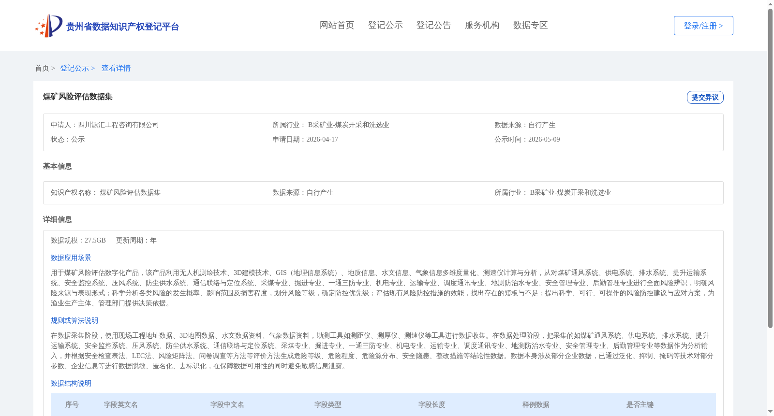The image size is (774, 416).
Task: Click 更新周期：年 text
Action: click(136, 241)
